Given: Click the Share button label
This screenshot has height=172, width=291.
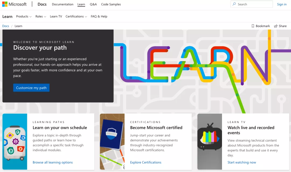Looking at the screenshot, I should tap(282, 26).
